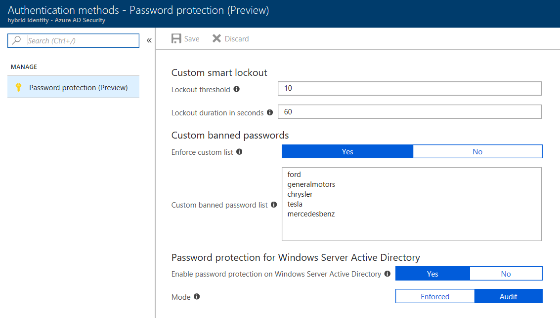Click Password protection for Windows Server heading
This screenshot has width=560, height=318.
click(x=296, y=257)
